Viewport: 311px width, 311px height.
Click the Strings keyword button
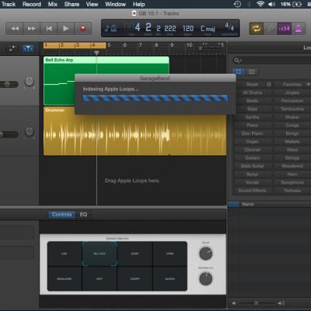click(x=292, y=158)
